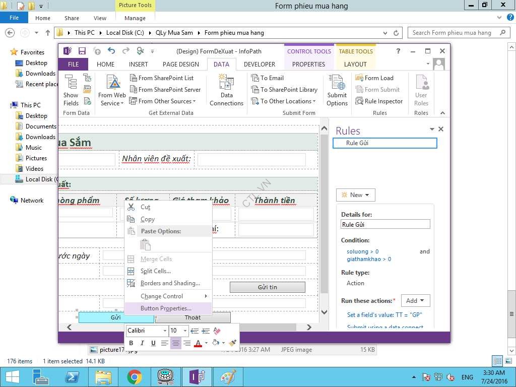Viewport: 516px width, 387px height.
Task: Toggle Underline in the mini toolbar
Action: point(153,343)
